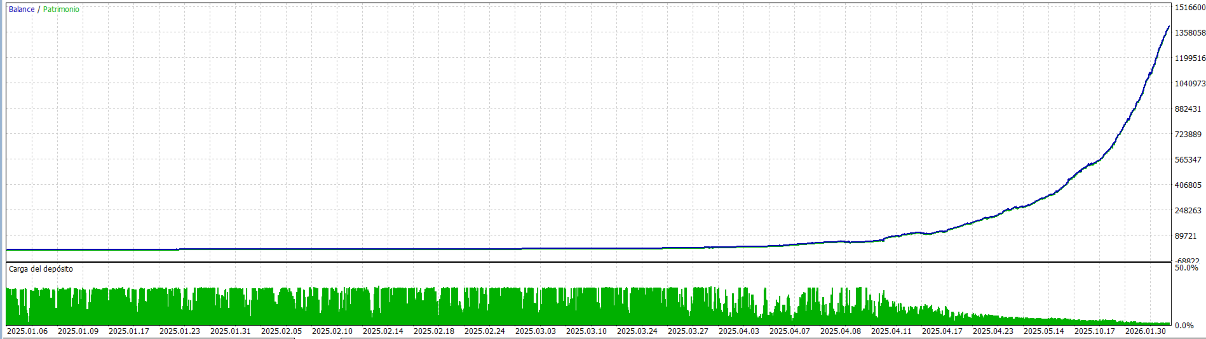Select the 2025.02.10 date label

[x=332, y=331]
